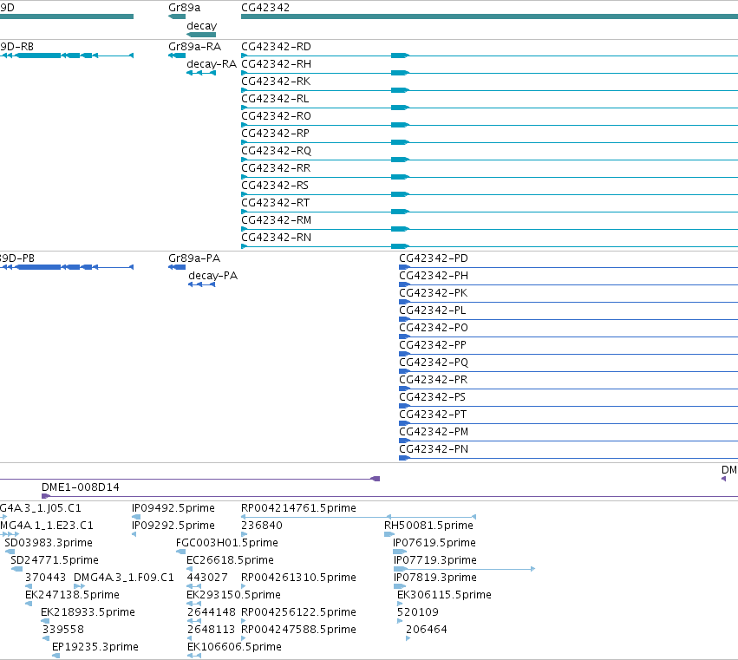The height and width of the screenshot is (660, 738).
Task: Click the RP004214761.5prime EST label
Action: coord(298,509)
